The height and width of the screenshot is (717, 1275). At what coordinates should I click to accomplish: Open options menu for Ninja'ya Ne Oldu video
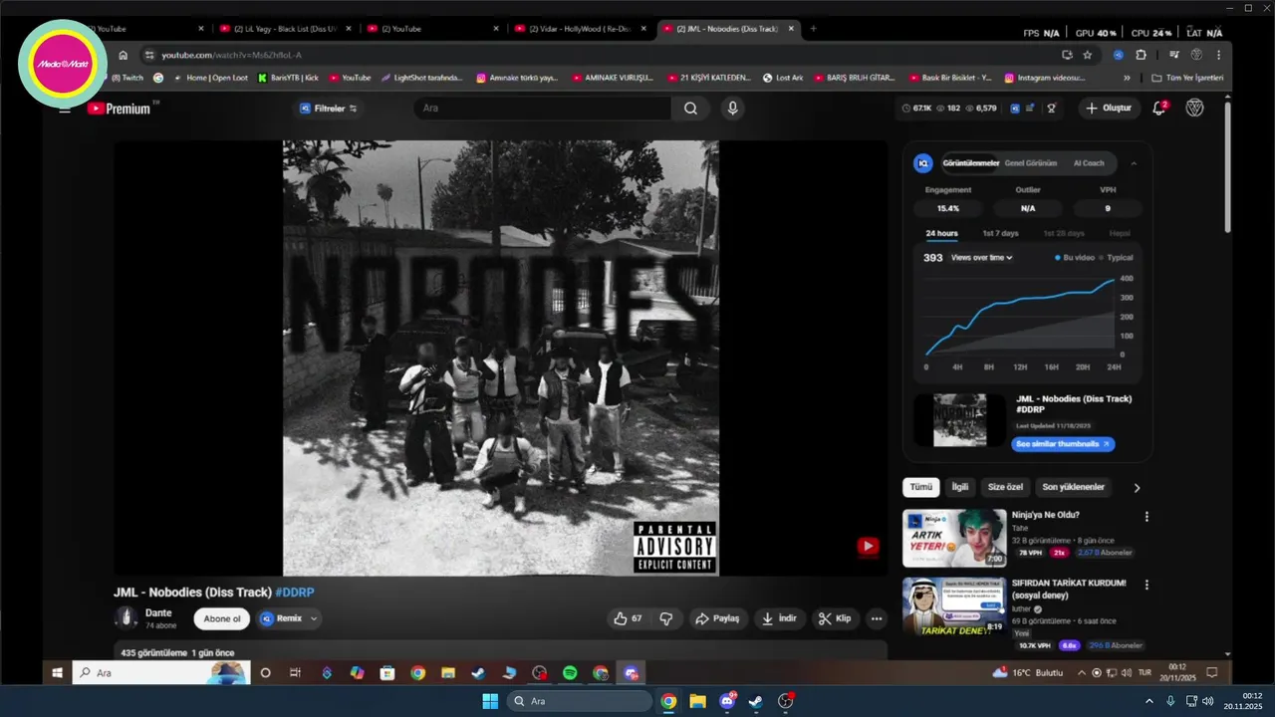point(1147,516)
